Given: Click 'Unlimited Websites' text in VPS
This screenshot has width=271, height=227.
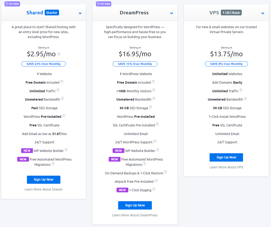Looking at the screenshot, I should [x=227, y=74].
